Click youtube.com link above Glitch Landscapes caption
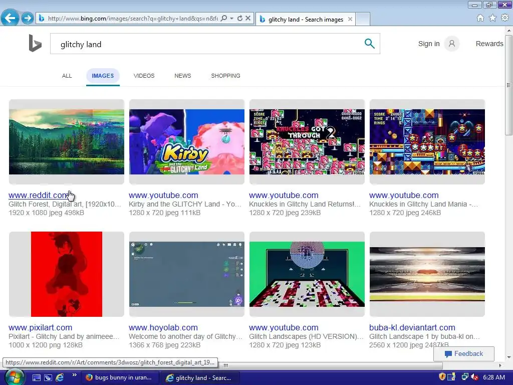513x385 pixels. pos(284,327)
